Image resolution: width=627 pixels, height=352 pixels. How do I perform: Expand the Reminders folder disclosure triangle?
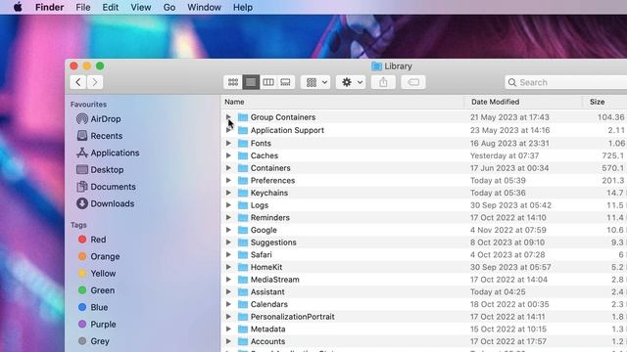click(x=228, y=217)
